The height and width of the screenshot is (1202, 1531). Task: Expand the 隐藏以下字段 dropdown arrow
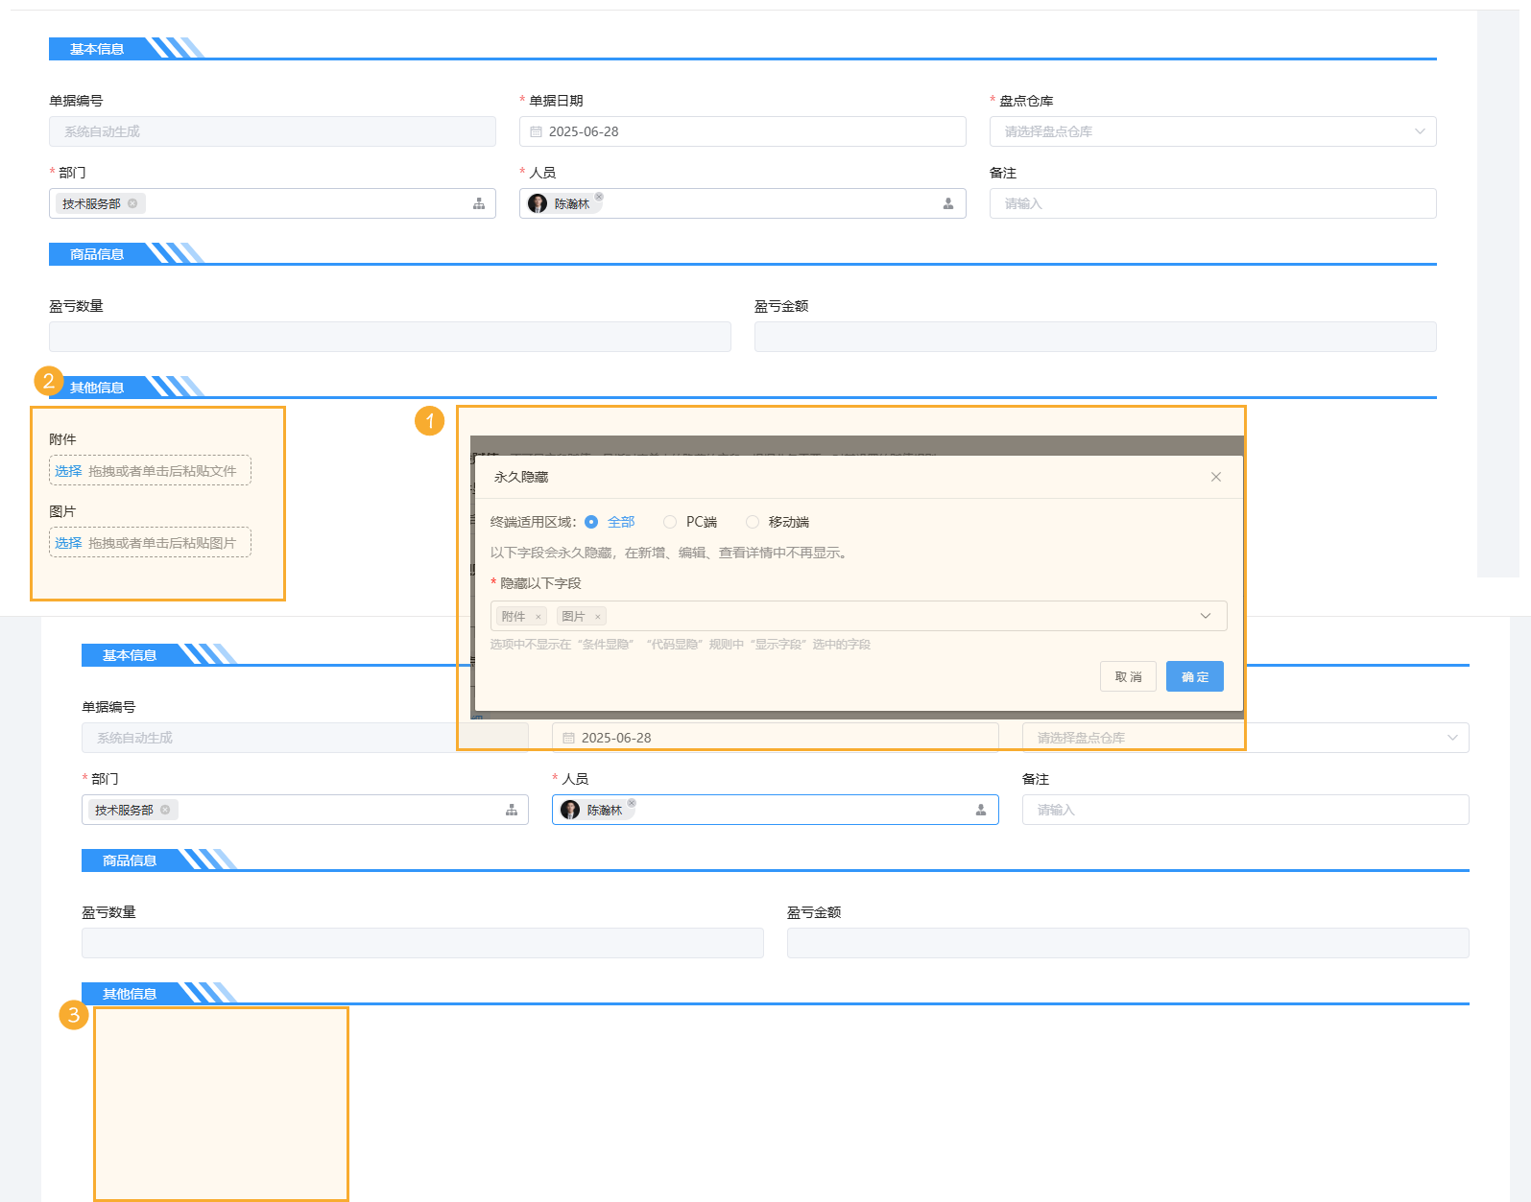pos(1206,616)
